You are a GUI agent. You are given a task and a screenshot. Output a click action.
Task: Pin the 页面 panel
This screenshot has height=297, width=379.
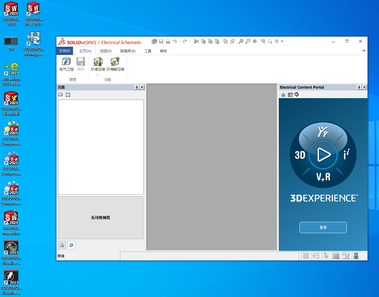(x=137, y=87)
